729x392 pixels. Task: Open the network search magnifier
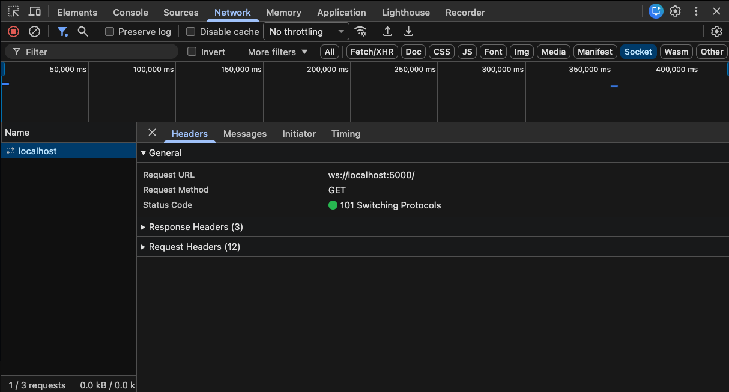83,32
